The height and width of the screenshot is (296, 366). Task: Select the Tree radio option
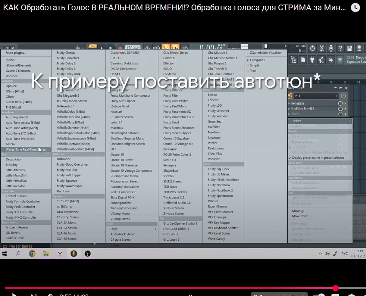point(248,71)
